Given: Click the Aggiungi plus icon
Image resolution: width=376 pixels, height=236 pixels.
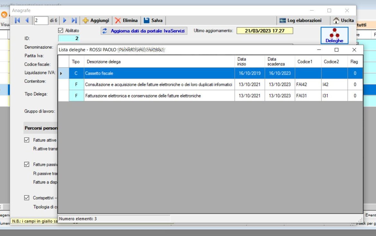Looking at the screenshot, I should (85, 20).
